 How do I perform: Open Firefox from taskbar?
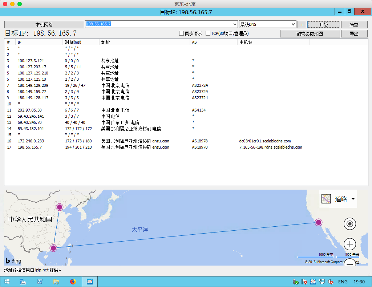(x=73, y=282)
